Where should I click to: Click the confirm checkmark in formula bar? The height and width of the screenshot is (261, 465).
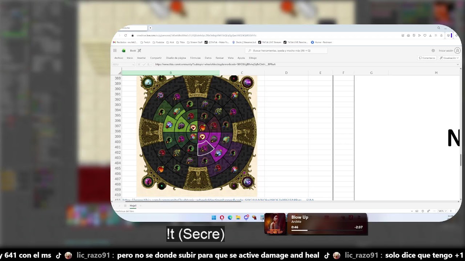coord(143,65)
